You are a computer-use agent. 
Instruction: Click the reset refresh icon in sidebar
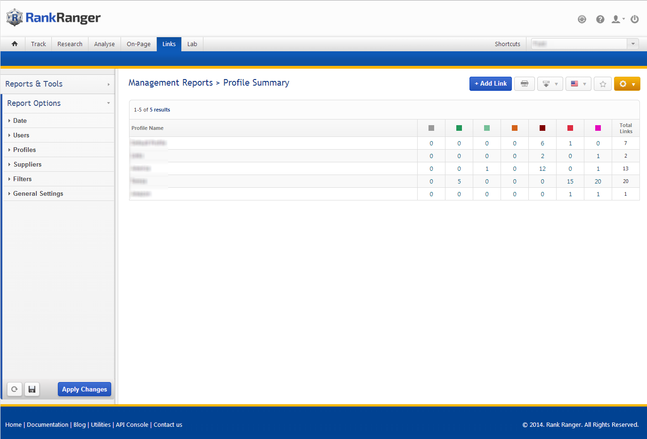(15, 389)
